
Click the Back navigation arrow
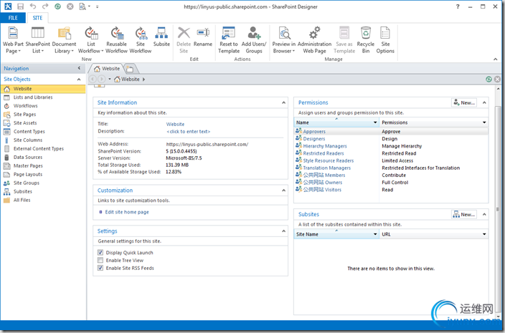[x=93, y=79]
